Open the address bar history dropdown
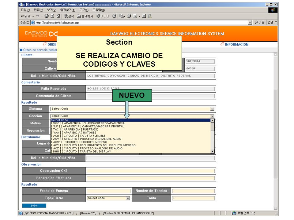Image resolution: width=294 pixels, height=220 pixels. click(x=250, y=23)
